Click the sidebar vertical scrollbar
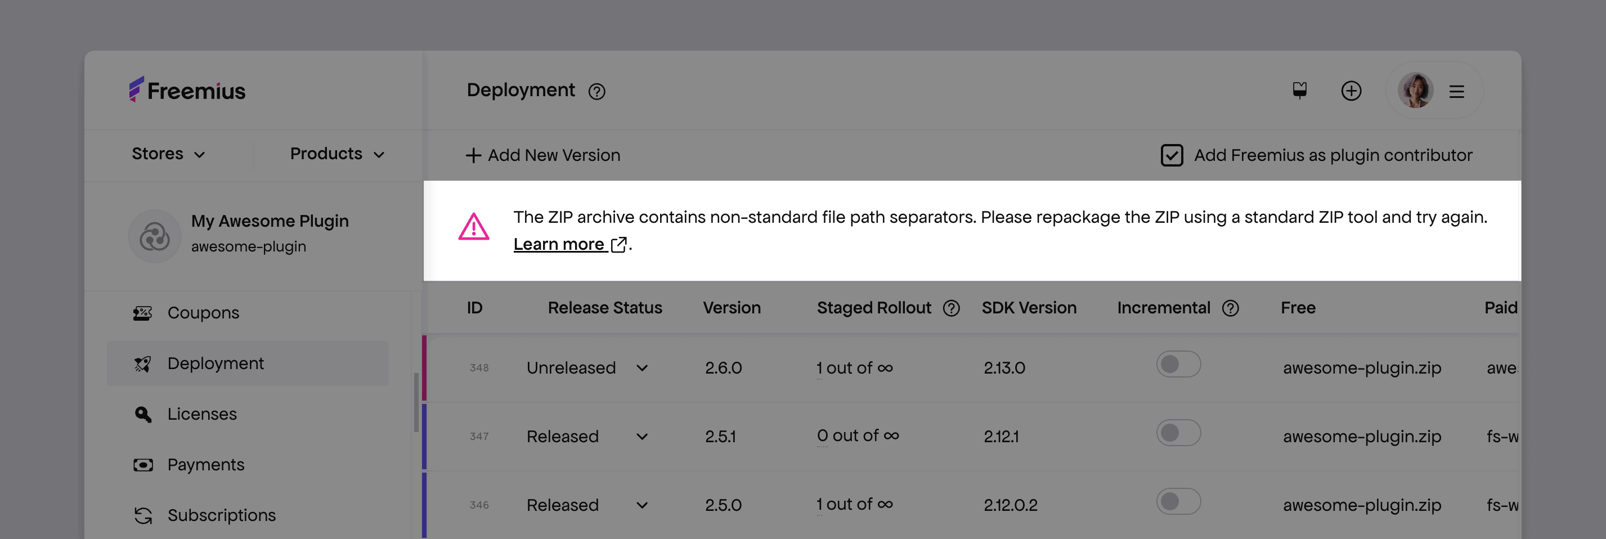 click(416, 402)
